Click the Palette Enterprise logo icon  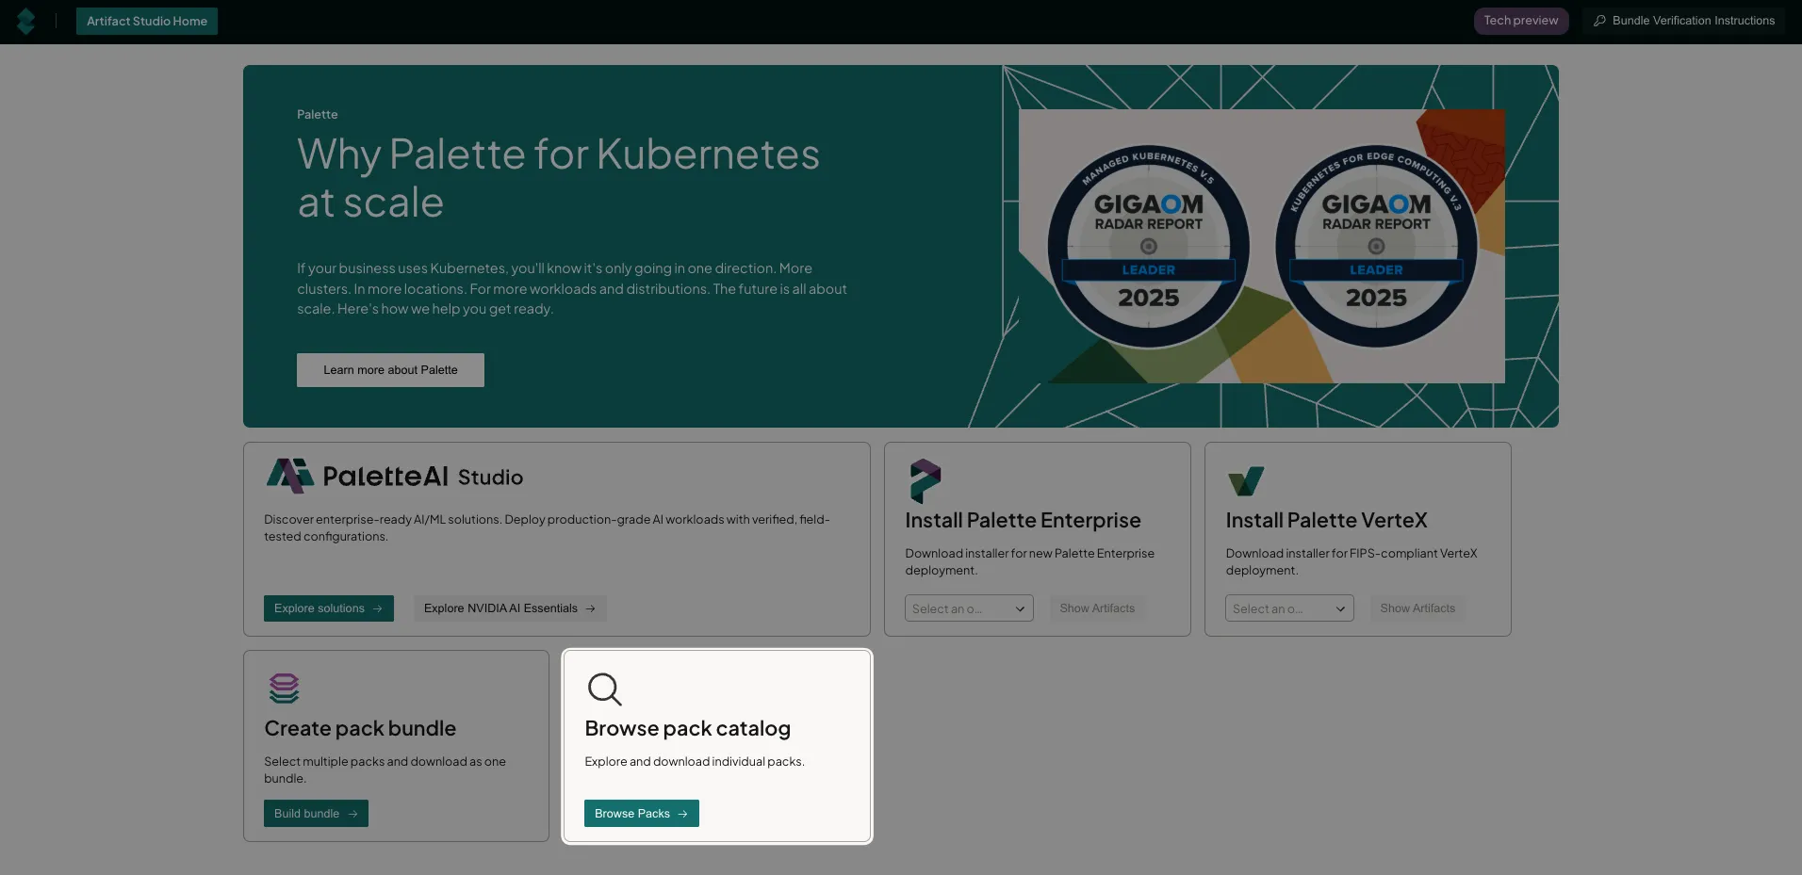925,480
